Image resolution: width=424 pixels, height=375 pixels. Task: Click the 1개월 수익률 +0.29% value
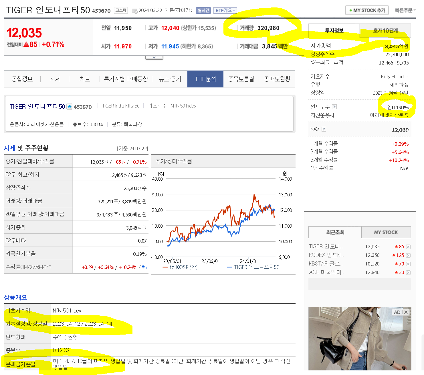coord(400,144)
